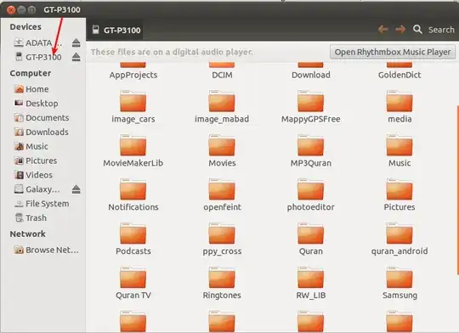The image size is (459, 333).
Task: Go back with the left arrow
Action: click(382, 29)
